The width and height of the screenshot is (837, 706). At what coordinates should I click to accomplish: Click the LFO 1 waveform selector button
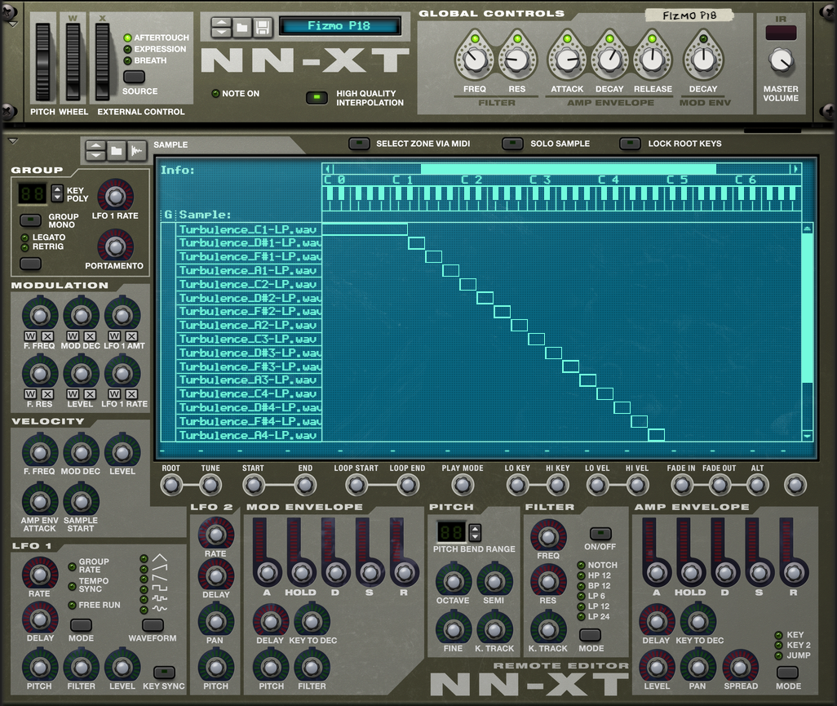pos(152,625)
